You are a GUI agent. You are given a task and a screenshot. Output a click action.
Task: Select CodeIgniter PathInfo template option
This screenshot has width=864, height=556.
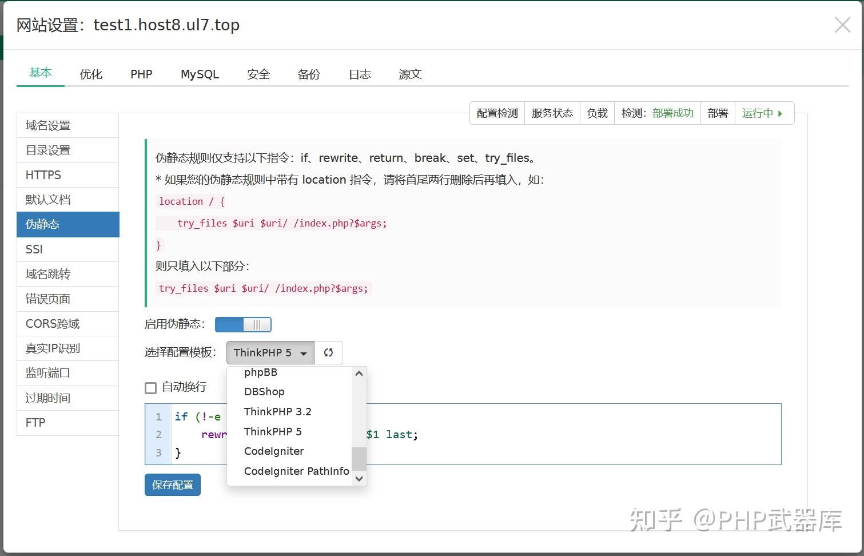(x=296, y=471)
